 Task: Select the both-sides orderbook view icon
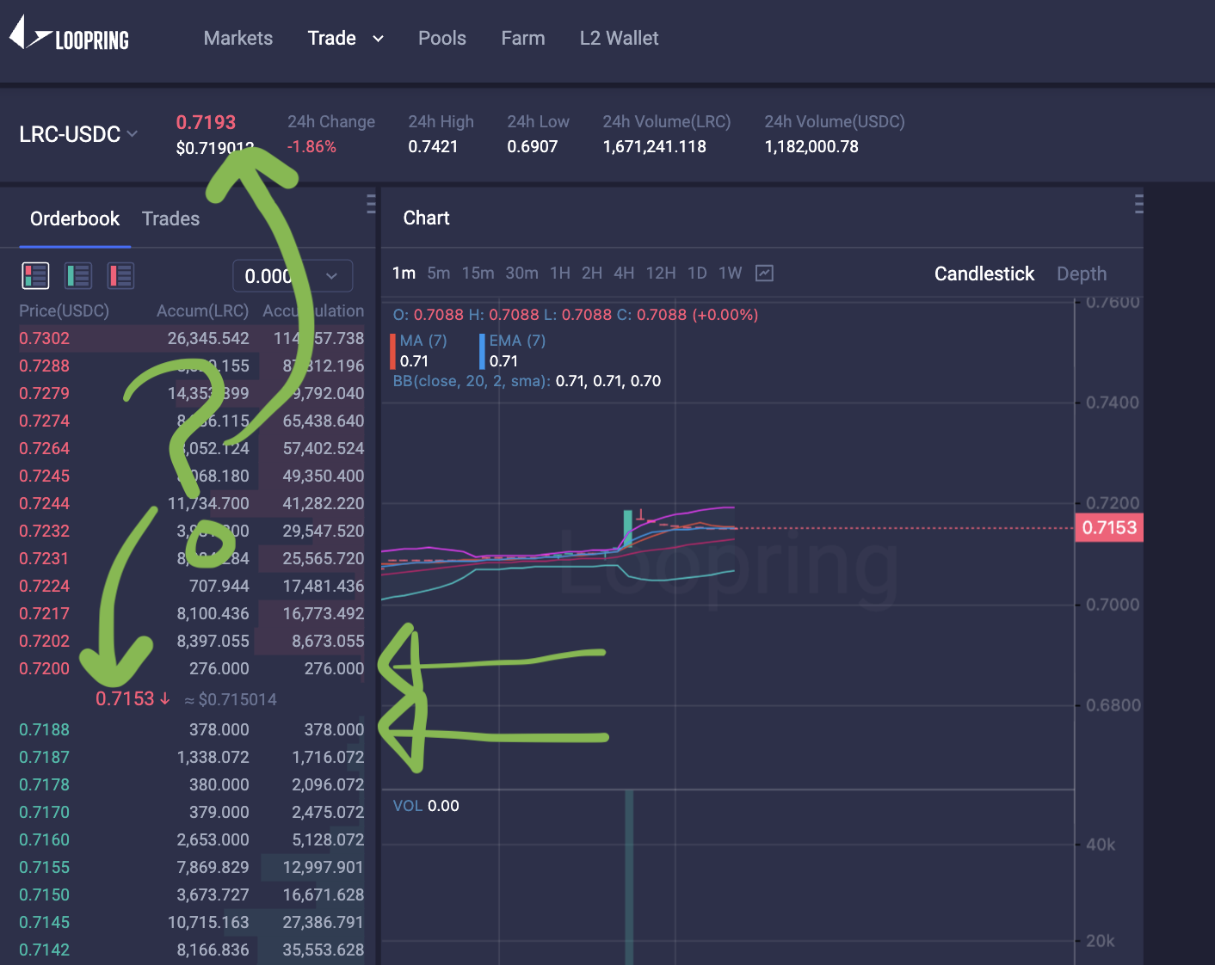pos(35,276)
